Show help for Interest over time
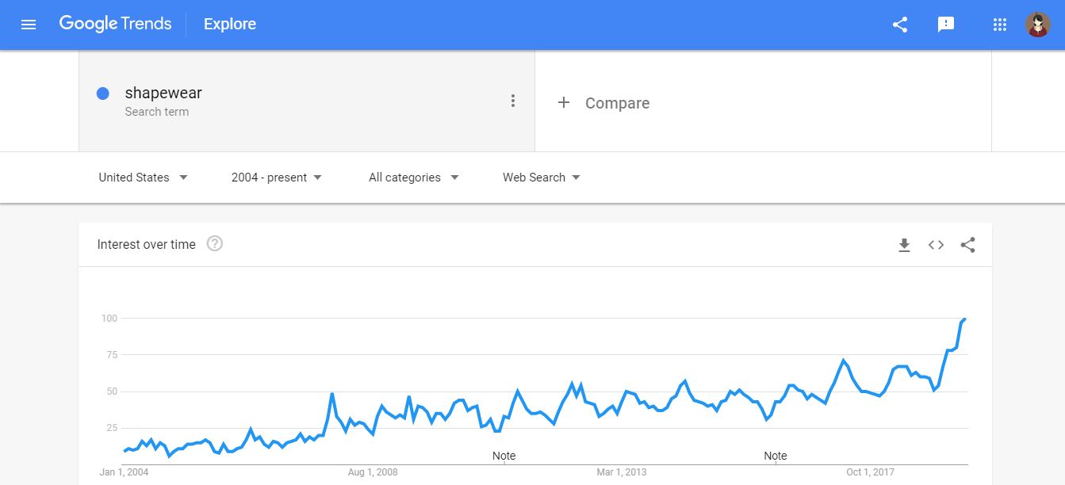The height and width of the screenshot is (485, 1065). tap(214, 244)
